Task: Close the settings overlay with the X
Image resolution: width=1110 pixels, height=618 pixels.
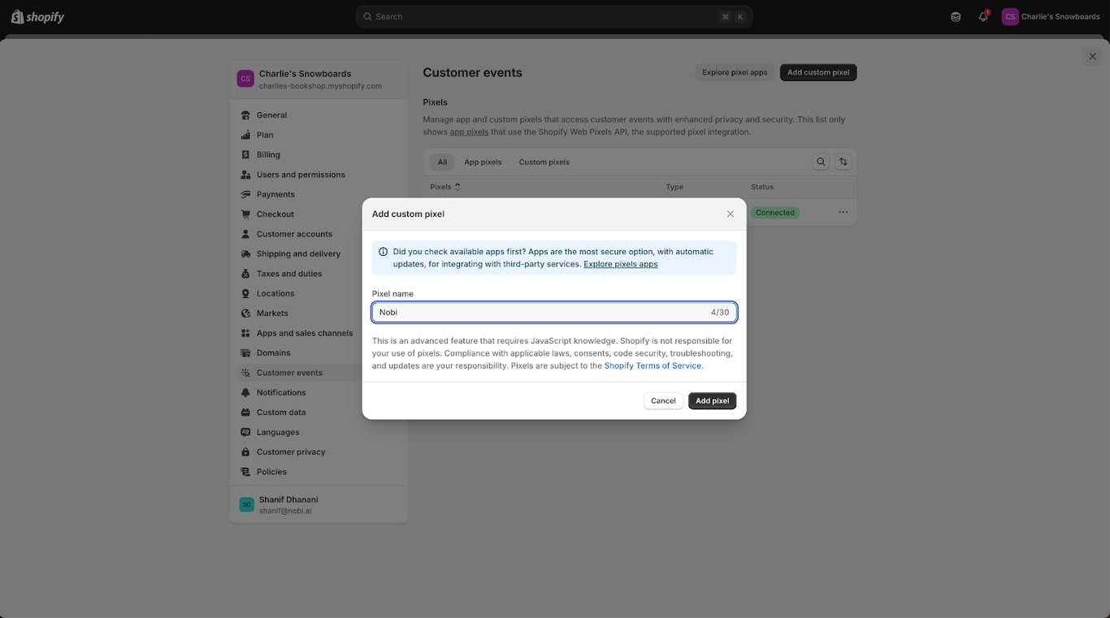Action: [x=1092, y=56]
